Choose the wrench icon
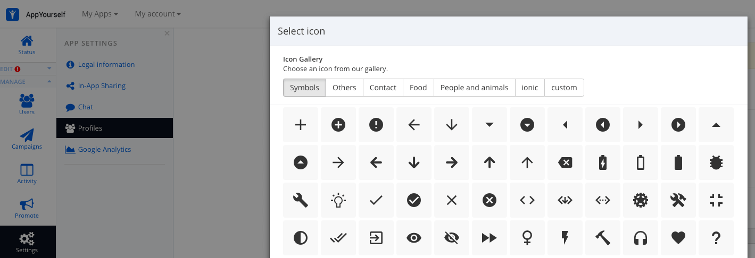The image size is (755, 258). [x=301, y=200]
